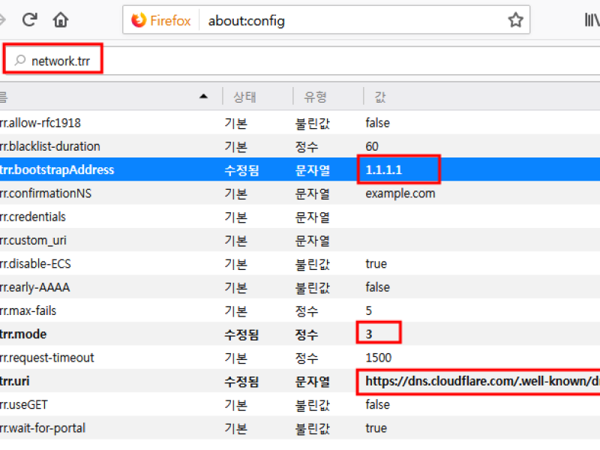Sort preferences by the 유형 column header
600x450 pixels.
pos(315,97)
